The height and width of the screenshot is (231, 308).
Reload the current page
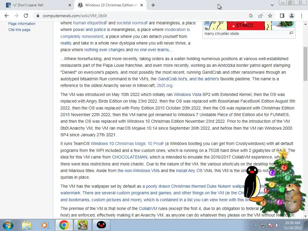(x=26, y=16)
